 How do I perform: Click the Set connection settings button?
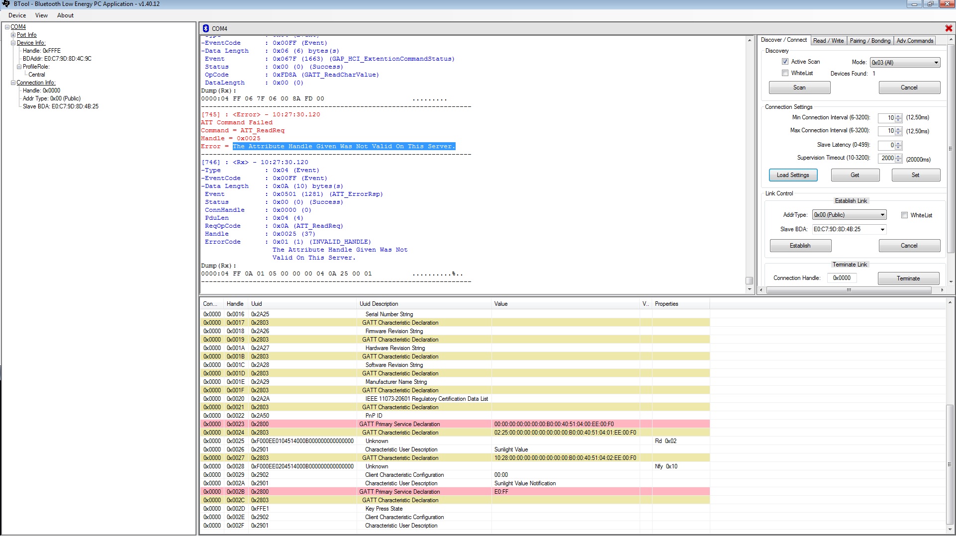(x=915, y=175)
